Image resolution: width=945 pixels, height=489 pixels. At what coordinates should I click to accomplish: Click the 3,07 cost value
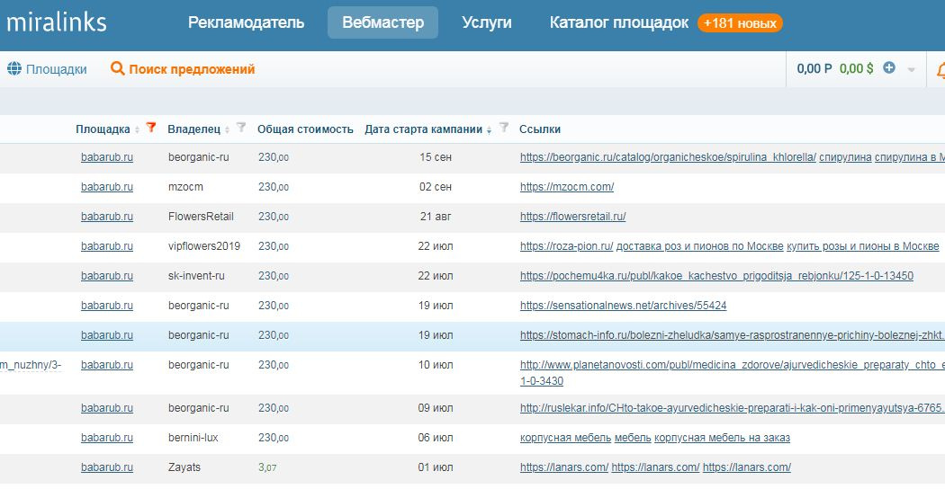tap(267, 467)
